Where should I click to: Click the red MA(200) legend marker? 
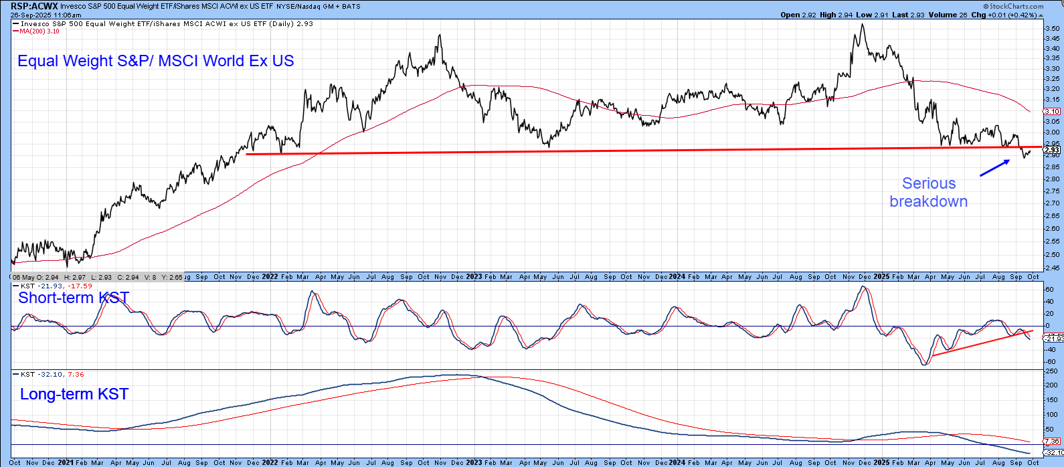pos(15,31)
